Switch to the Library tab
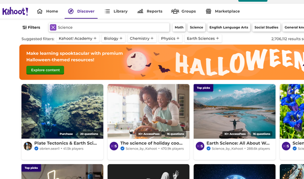This screenshot has height=179, width=304. click(116, 11)
